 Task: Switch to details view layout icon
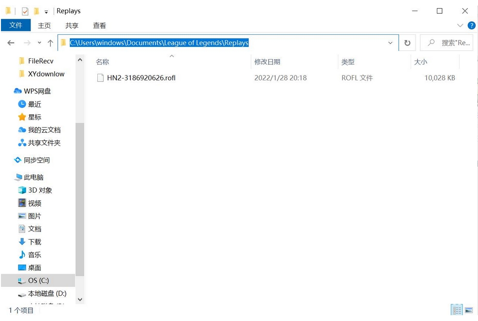tap(456, 310)
